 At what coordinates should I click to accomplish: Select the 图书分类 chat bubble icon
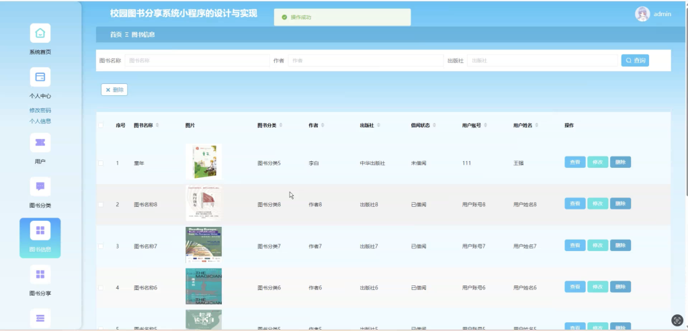click(x=40, y=187)
